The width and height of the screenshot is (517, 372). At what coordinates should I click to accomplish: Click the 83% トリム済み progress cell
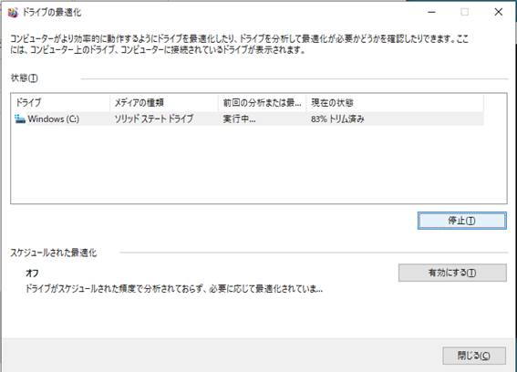(x=337, y=119)
